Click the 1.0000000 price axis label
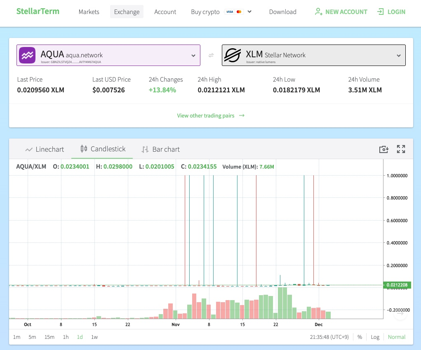The width and height of the screenshot is (421, 350). click(x=397, y=176)
